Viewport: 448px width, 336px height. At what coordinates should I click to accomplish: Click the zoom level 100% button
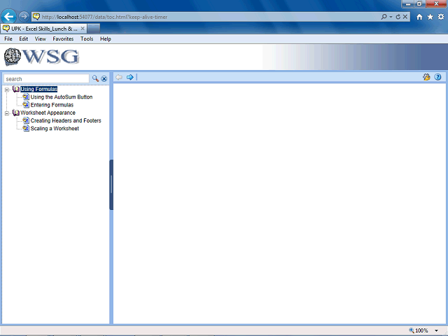[x=419, y=330]
